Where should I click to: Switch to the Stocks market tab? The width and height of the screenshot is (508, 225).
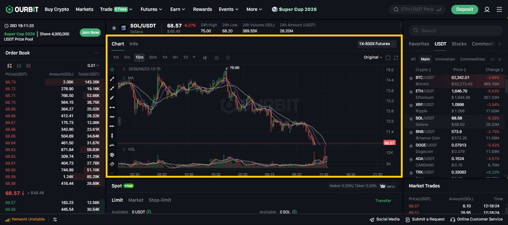459,44
